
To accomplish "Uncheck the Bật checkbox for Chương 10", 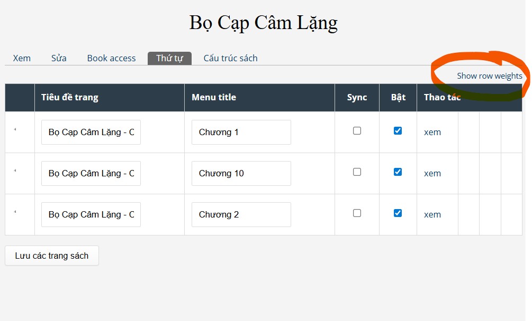I will [398, 172].
